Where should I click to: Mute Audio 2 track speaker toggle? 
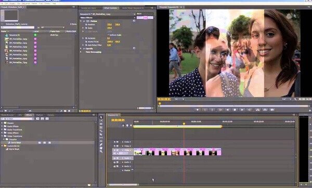point(114,162)
